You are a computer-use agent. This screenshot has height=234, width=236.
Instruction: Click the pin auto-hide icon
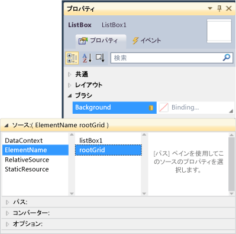tap(219, 8)
